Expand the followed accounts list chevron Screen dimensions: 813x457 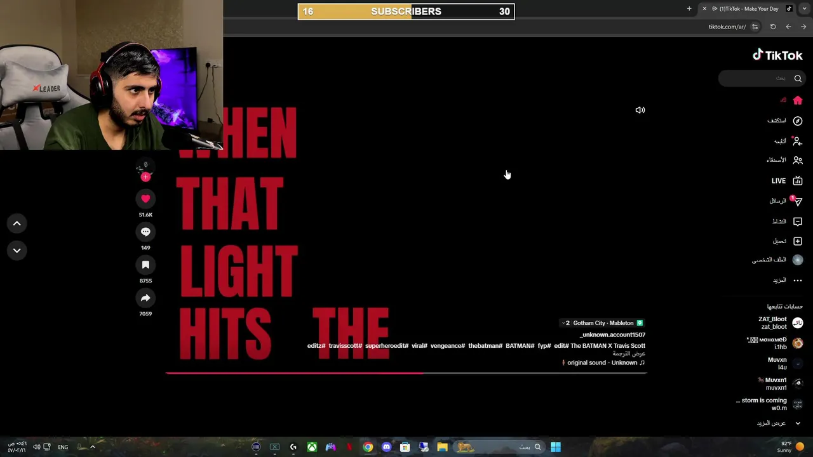pyautogui.click(x=798, y=423)
